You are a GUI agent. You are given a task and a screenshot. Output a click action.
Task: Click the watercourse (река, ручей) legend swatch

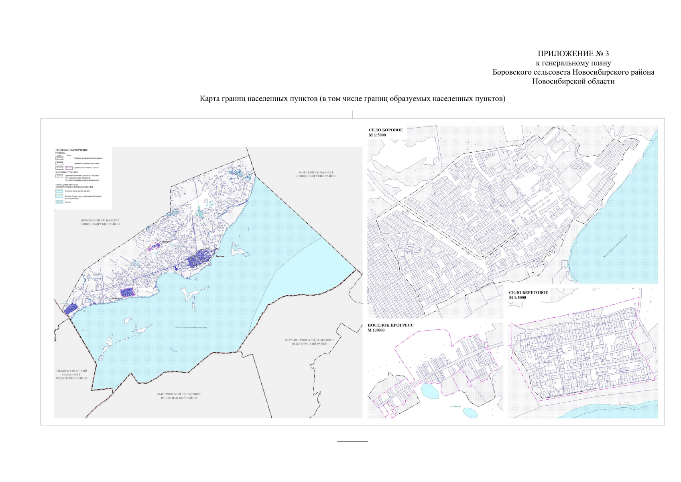click(59, 191)
